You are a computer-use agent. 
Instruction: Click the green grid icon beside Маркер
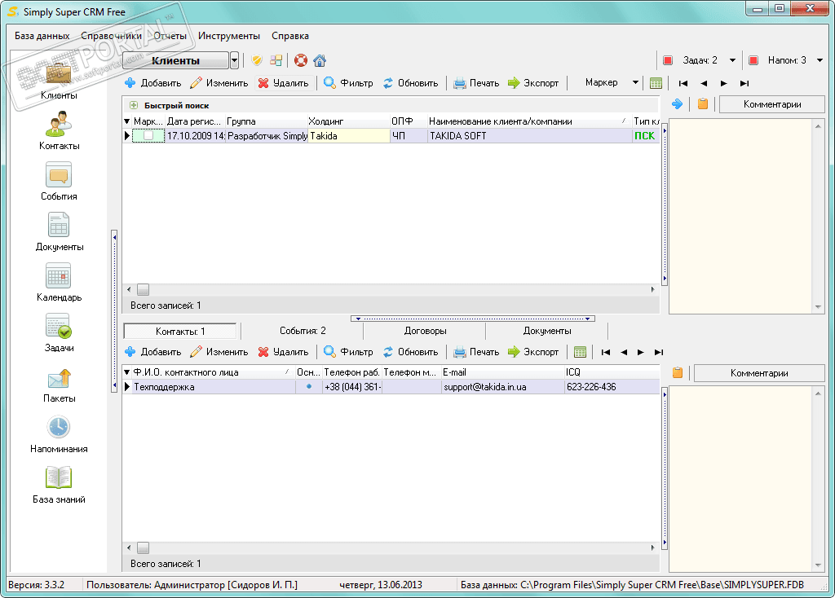pyautogui.click(x=656, y=83)
